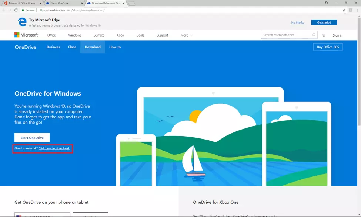The image size is (361, 217).
Task: Bookmark this page with the star icon
Action: 344,10
